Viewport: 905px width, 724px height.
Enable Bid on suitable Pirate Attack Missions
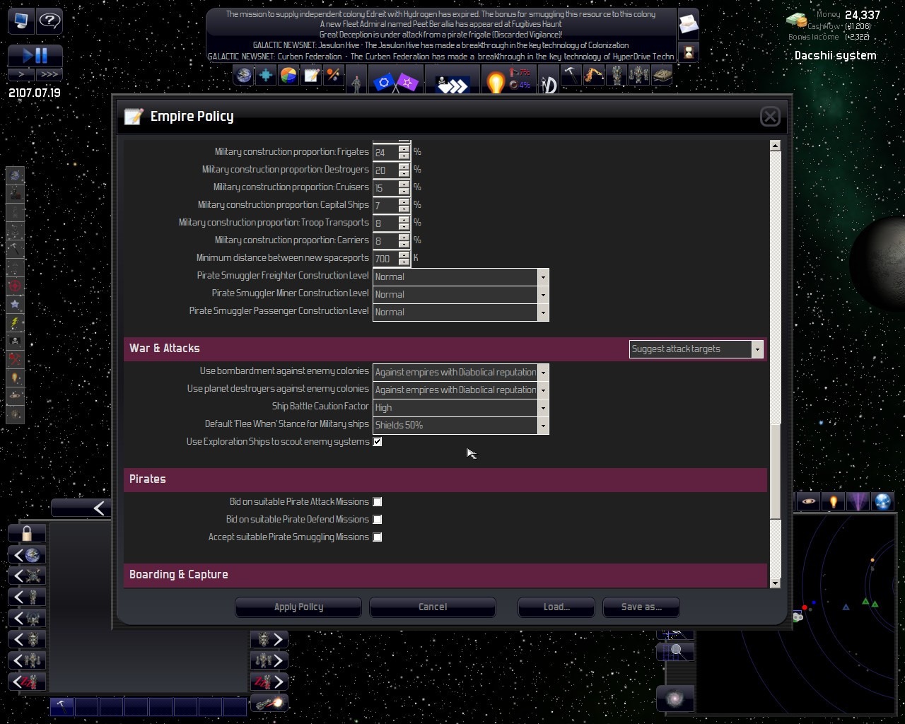pyautogui.click(x=378, y=502)
